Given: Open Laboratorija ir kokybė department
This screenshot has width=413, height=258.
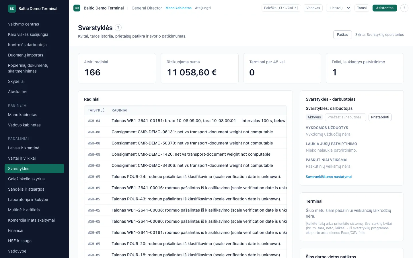Looking at the screenshot, I should coord(34,200).
